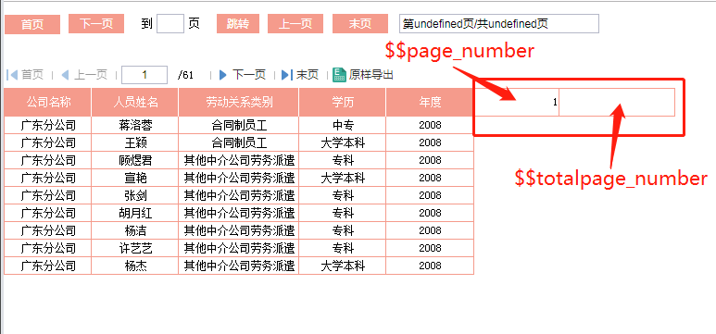Click 2008 in 张剑's row
Image resolution: width=716 pixels, height=334 pixels.
coord(430,195)
